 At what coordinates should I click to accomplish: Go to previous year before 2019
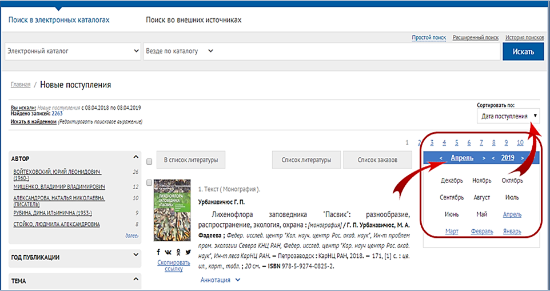(493, 158)
